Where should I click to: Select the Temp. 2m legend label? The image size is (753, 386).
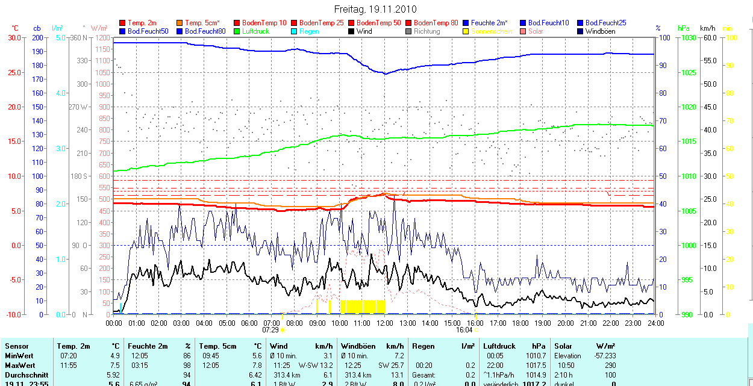(x=142, y=23)
